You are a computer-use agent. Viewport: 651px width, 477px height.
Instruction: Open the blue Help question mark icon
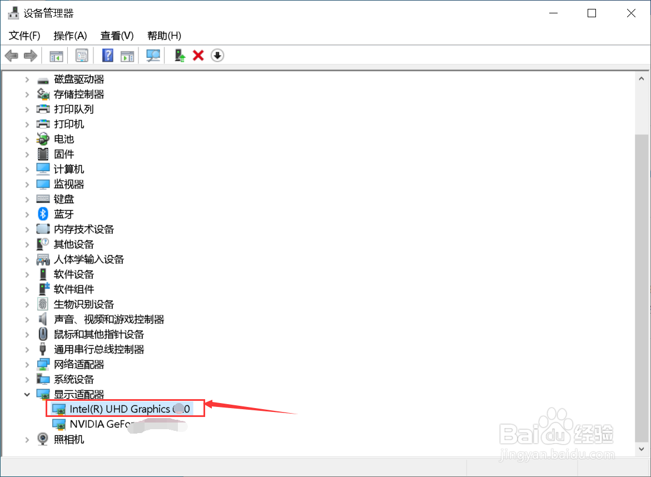pos(108,55)
